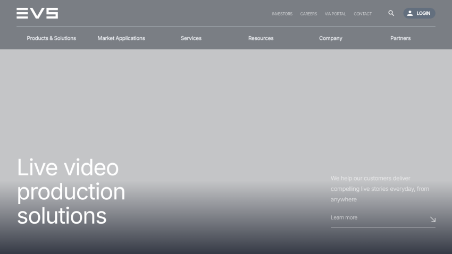Click the arrow icon beside Learn more
Viewport: 452px width, 254px height.
(432, 219)
